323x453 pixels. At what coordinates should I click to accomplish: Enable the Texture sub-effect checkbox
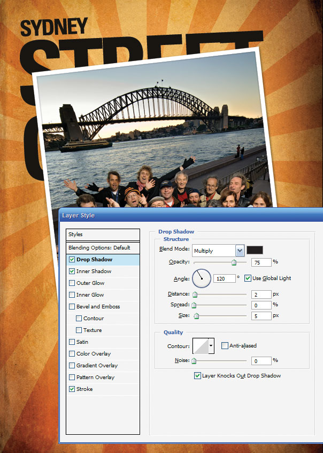(79, 330)
